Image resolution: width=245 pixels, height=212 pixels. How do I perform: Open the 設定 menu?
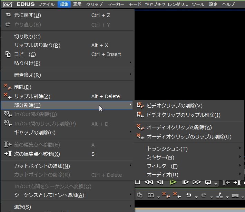tap(213, 4)
